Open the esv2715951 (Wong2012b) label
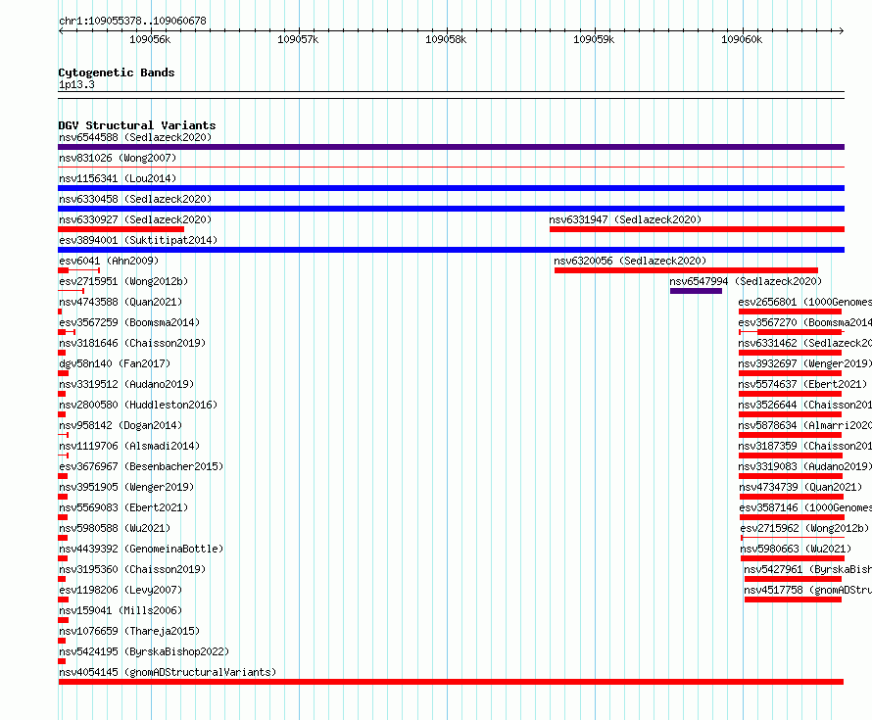The image size is (872, 720). click(x=123, y=281)
